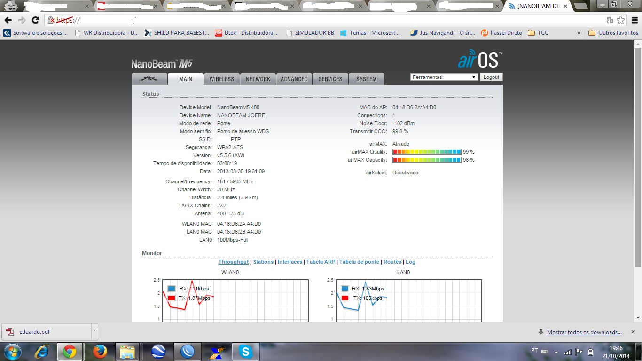The height and width of the screenshot is (361, 642).
Task: Show hidden tray icons arrow
Action: [557, 352]
